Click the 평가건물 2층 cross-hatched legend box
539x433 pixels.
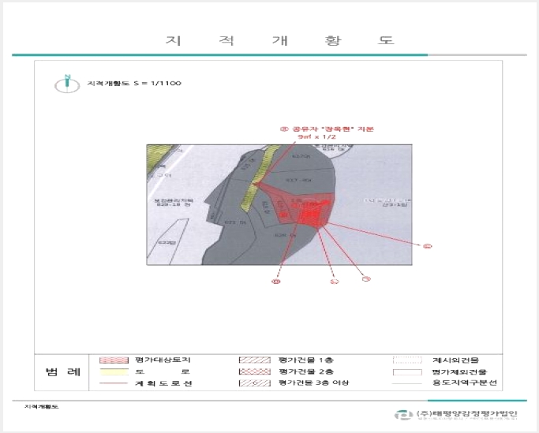click(x=255, y=371)
